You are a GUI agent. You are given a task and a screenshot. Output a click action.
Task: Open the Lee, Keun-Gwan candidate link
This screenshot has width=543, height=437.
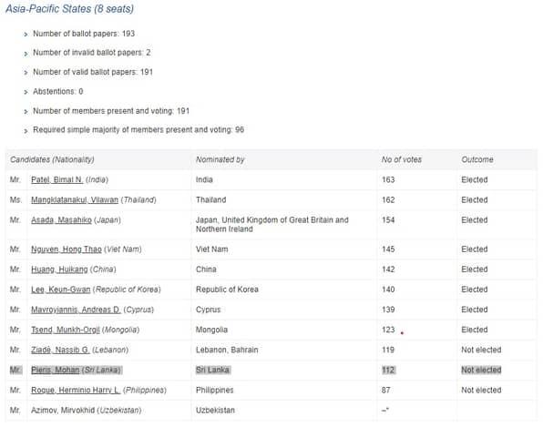(x=61, y=290)
